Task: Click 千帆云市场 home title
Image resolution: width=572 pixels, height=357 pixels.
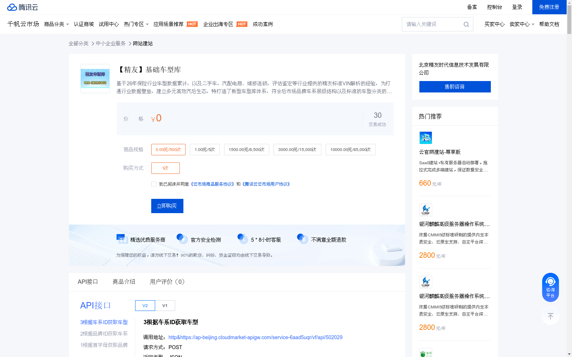Action: (x=23, y=24)
